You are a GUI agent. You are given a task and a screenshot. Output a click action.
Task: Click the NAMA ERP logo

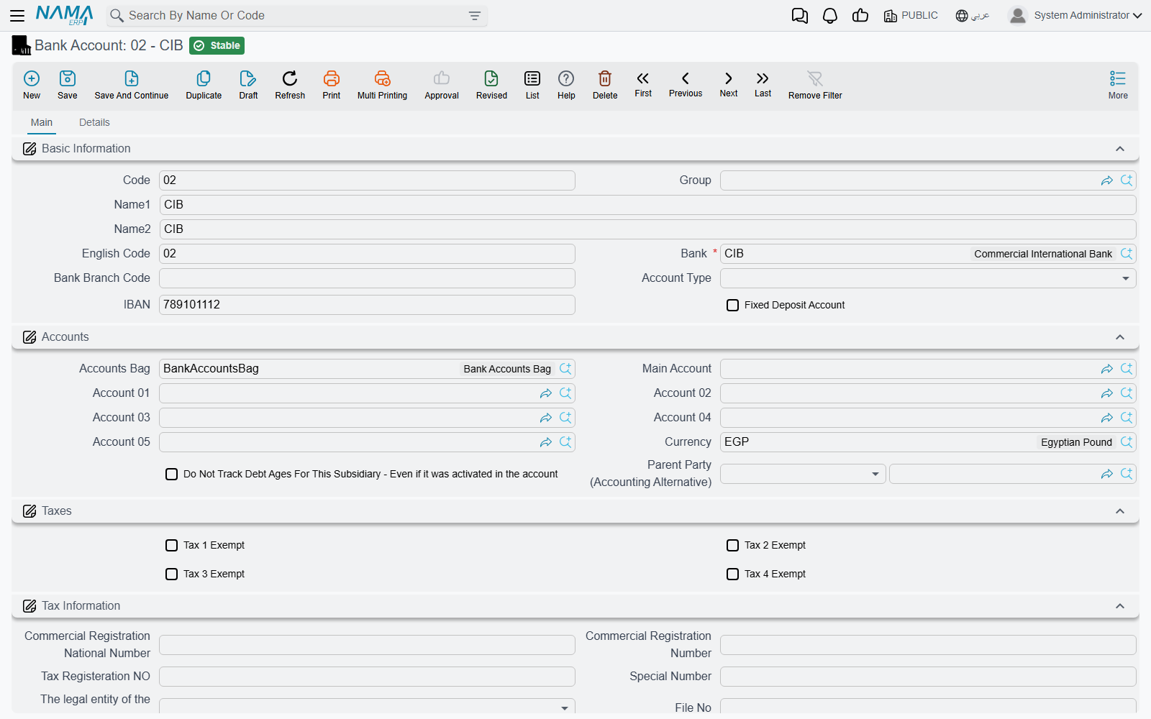tap(65, 15)
